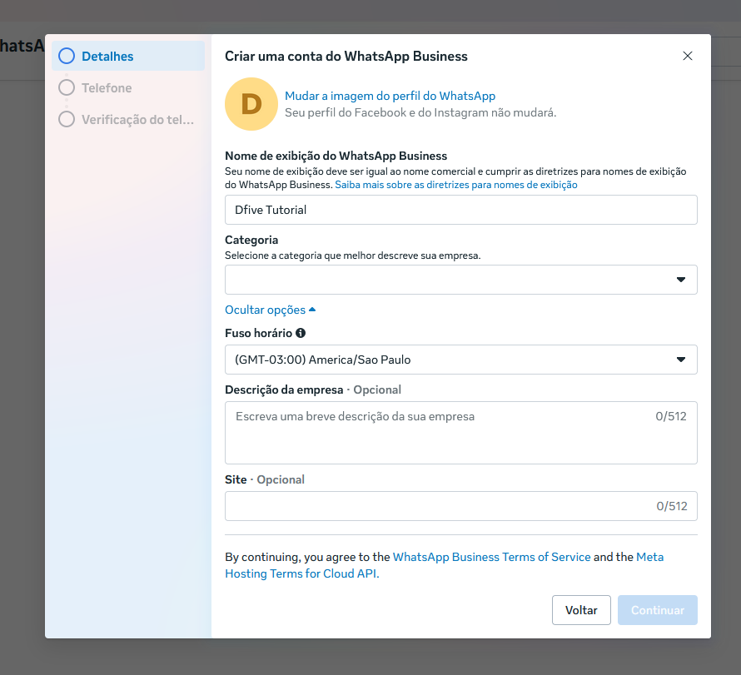
Task: Open Meta Hosting Terms for Cloud API link
Action: click(x=301, y=573)
